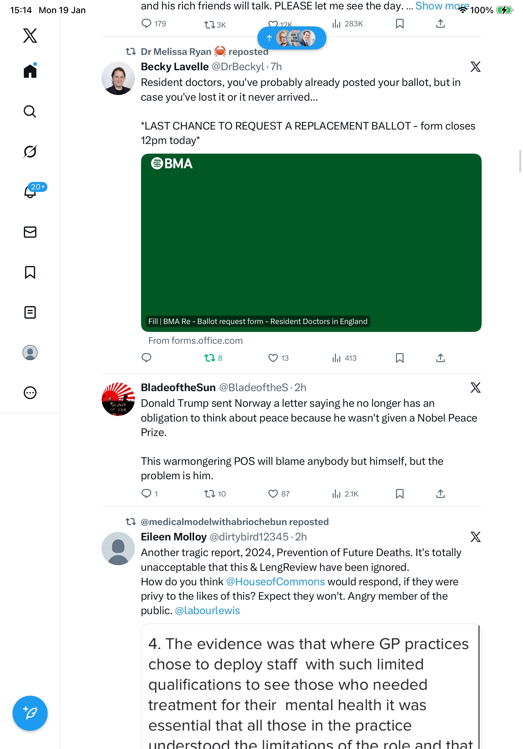
Task: Open More options circle in sidebar
Action: [x=30, y=393]
